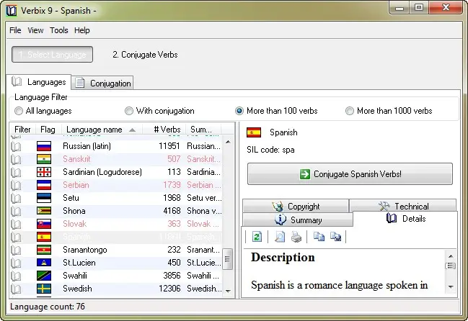Click the Sranantongo flag icon
Image resolution: width=468 pixels, height=321 pixels.
tap(44, 250)
